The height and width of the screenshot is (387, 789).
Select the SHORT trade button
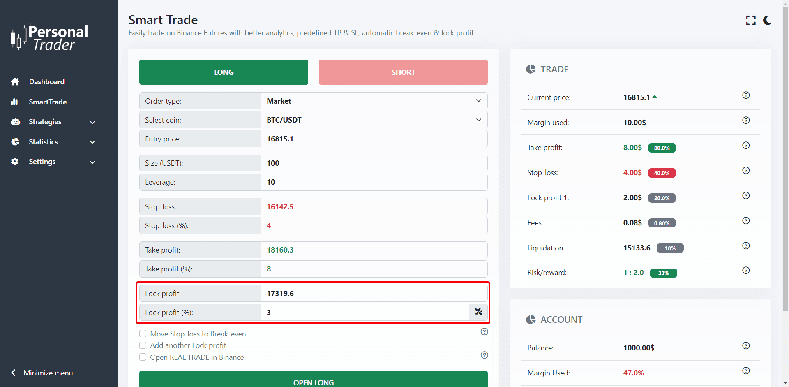[x=403, y=72]
